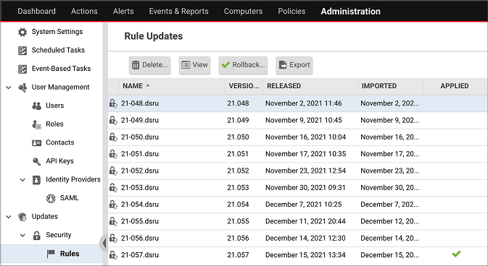
Task: Click lock icon of 21-049.dsru row
Action: click(113, 120)
